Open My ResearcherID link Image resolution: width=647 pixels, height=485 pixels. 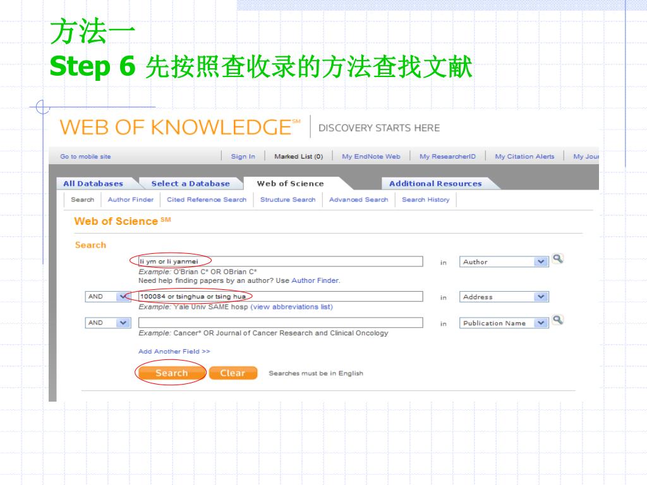click(x=447, y=157)
